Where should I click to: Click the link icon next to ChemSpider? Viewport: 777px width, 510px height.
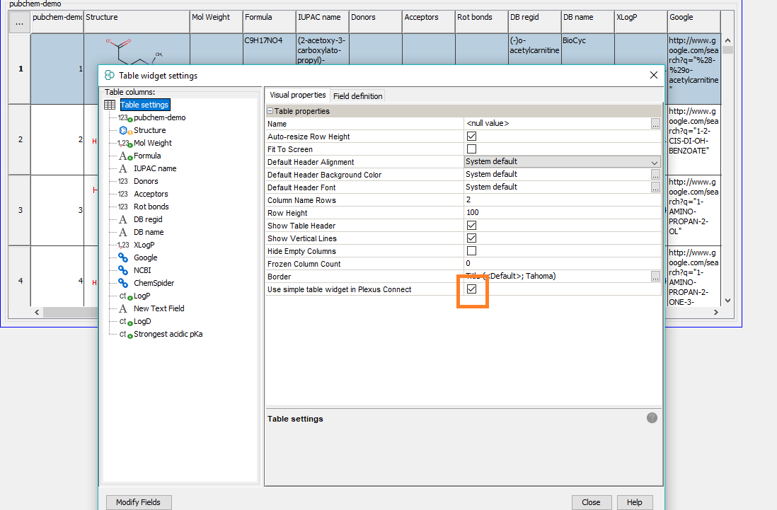click(122, 283)
